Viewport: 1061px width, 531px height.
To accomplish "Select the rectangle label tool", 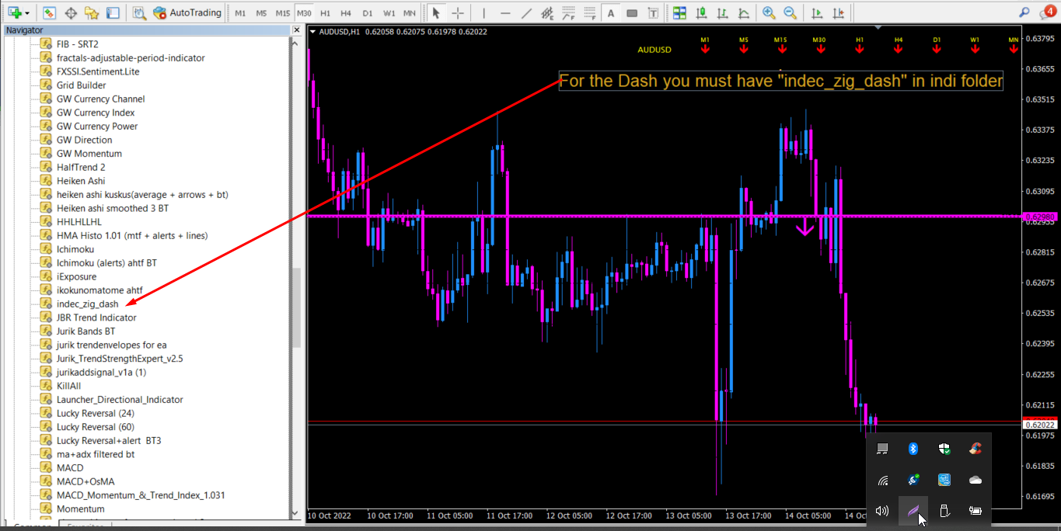I will click(x=632, y=12).
